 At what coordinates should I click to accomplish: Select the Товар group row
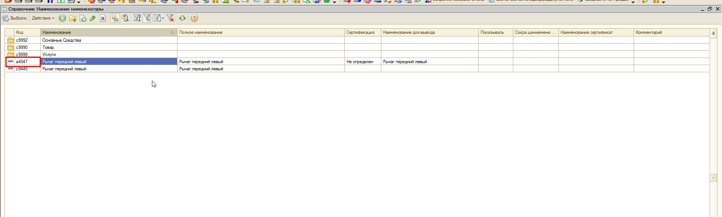click(357, 47)
